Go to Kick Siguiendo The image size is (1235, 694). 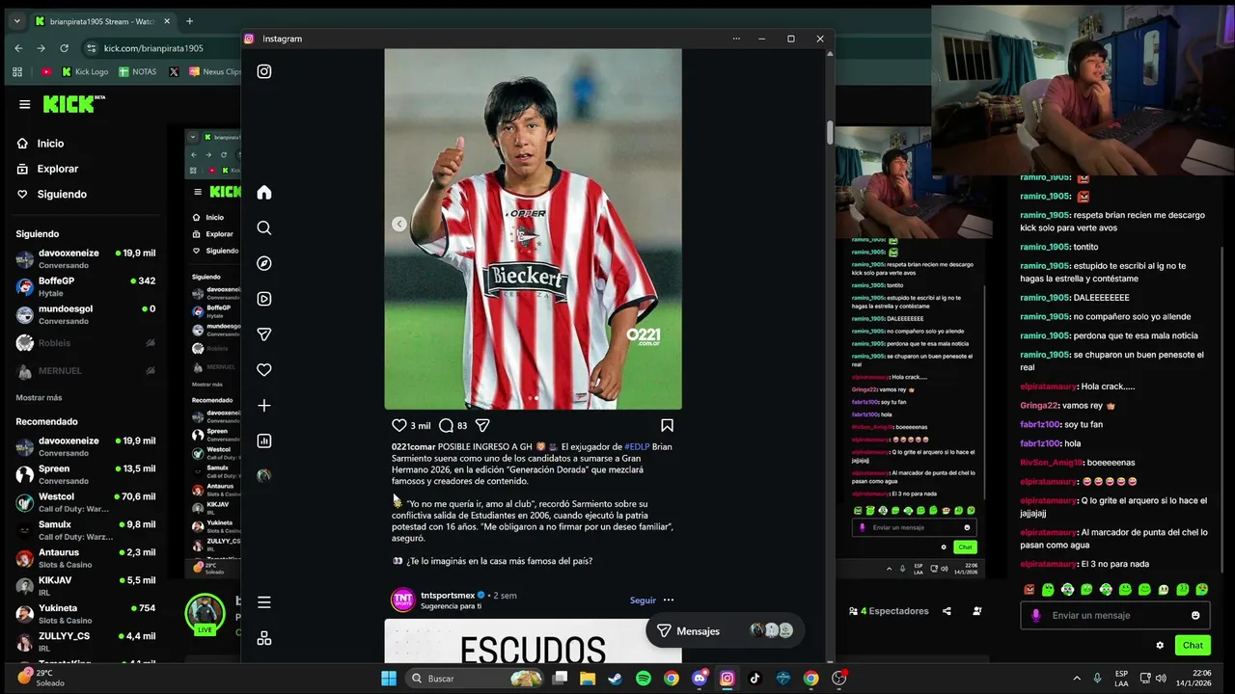pyautogui.click(x=62, y=194)
